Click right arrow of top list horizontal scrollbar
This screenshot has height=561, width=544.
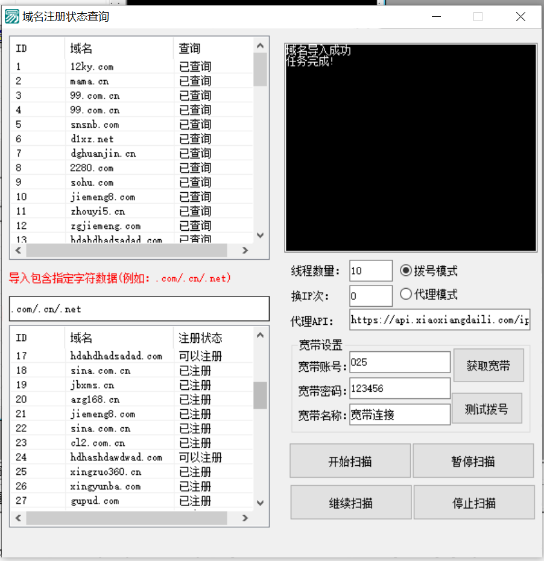pyautogui.click(x=245, y=251)
